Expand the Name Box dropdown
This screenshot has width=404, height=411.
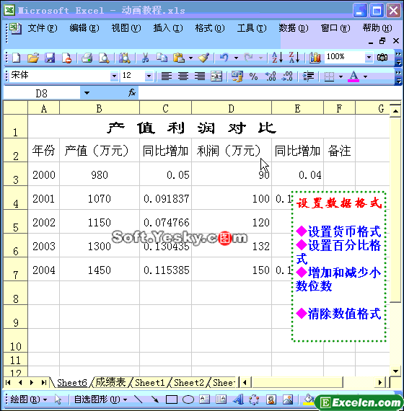click(x=87, y=93)
